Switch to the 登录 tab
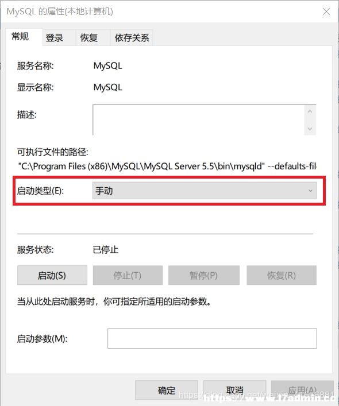 pyautogui.click(x=54, y=38)
